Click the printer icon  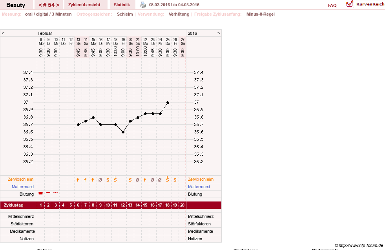143,5
